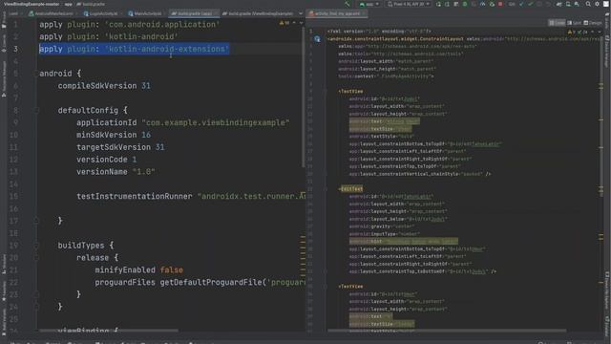
Task: Click the testInstrumentationRunner line
Action: pos(191,196)
